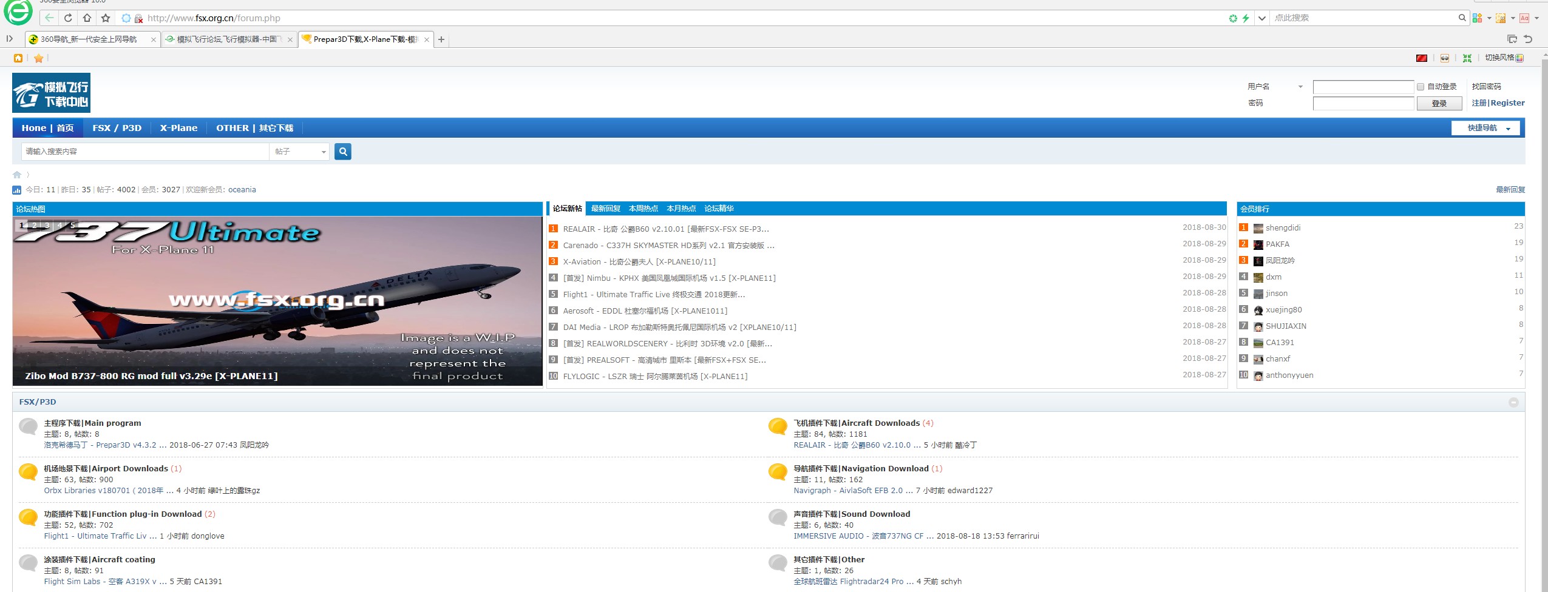Bookmark page with star outline icon
The image size is (1548, 592).
[106, 18]
